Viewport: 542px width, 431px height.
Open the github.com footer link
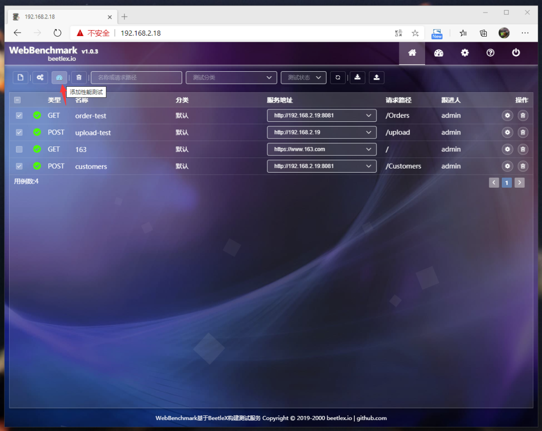(371, 418)
